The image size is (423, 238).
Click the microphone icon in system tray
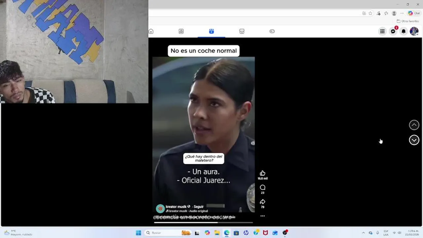pyautogui.click(x=377, y=233)
